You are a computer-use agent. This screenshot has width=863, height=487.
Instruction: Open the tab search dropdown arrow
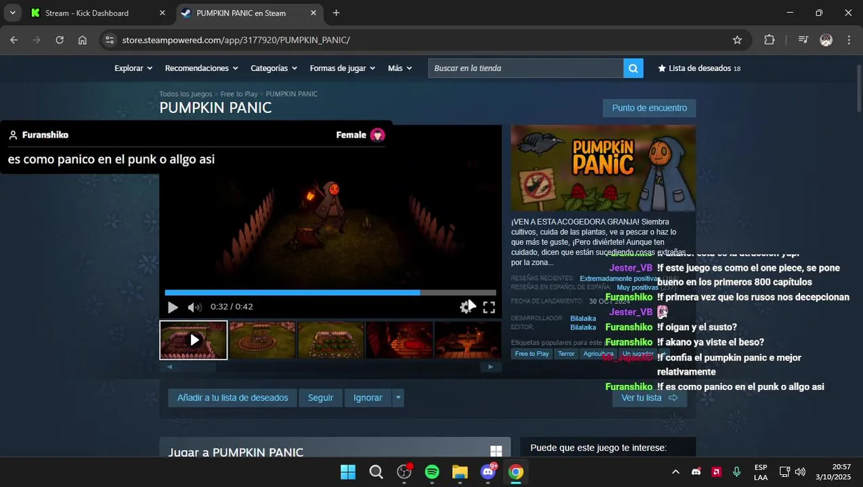pyautogui.click(x=12, y=13)
